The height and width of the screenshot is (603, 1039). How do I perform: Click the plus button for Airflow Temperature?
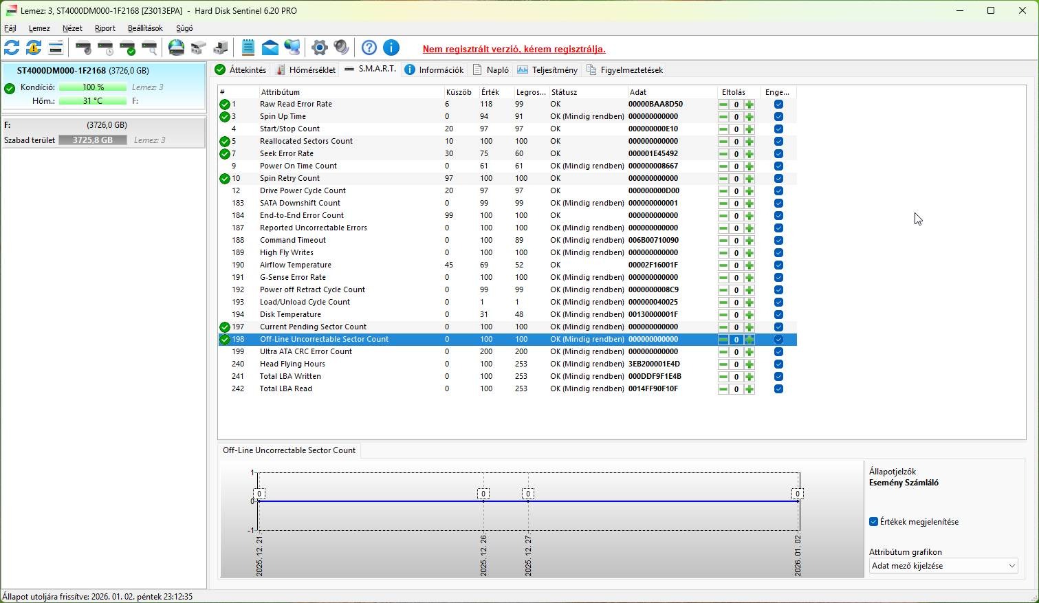click(750, 265)
